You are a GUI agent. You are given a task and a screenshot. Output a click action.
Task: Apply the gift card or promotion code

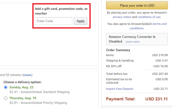80,21
